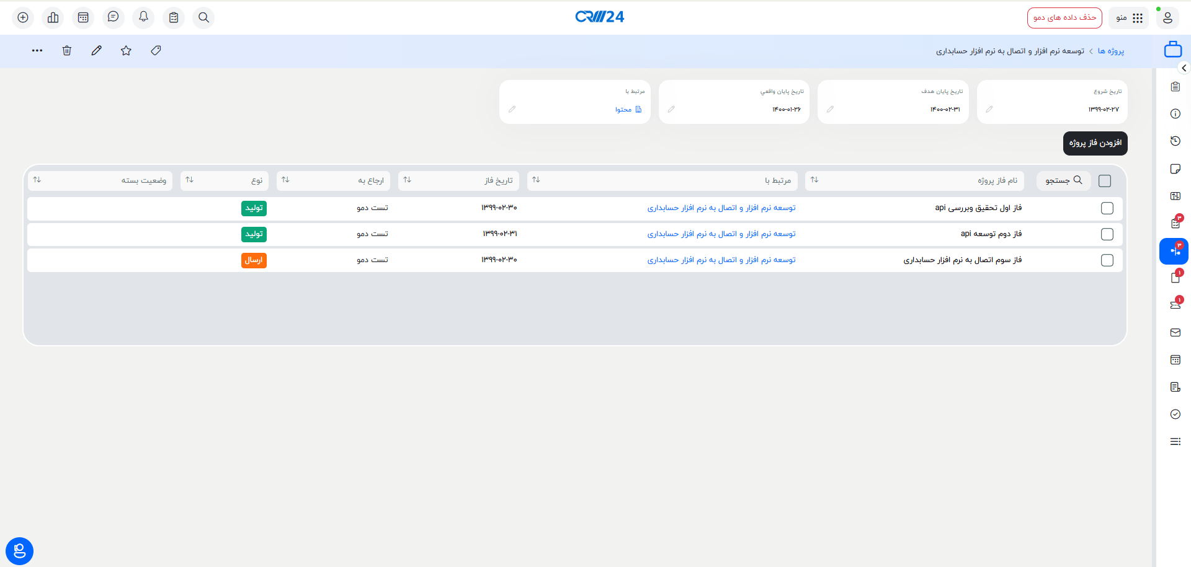Viewport: 1191px width, 567px height.
Task: Click the افزودن فاز پروژه button
Action: tap(1095, 143)
